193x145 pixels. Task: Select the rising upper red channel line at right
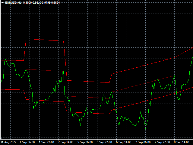151,64
